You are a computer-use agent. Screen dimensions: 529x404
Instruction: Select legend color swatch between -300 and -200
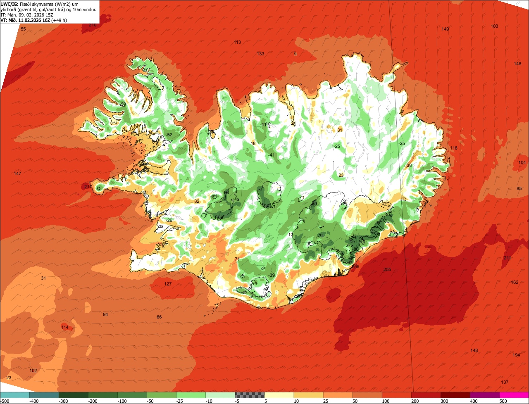click(73, 395)
